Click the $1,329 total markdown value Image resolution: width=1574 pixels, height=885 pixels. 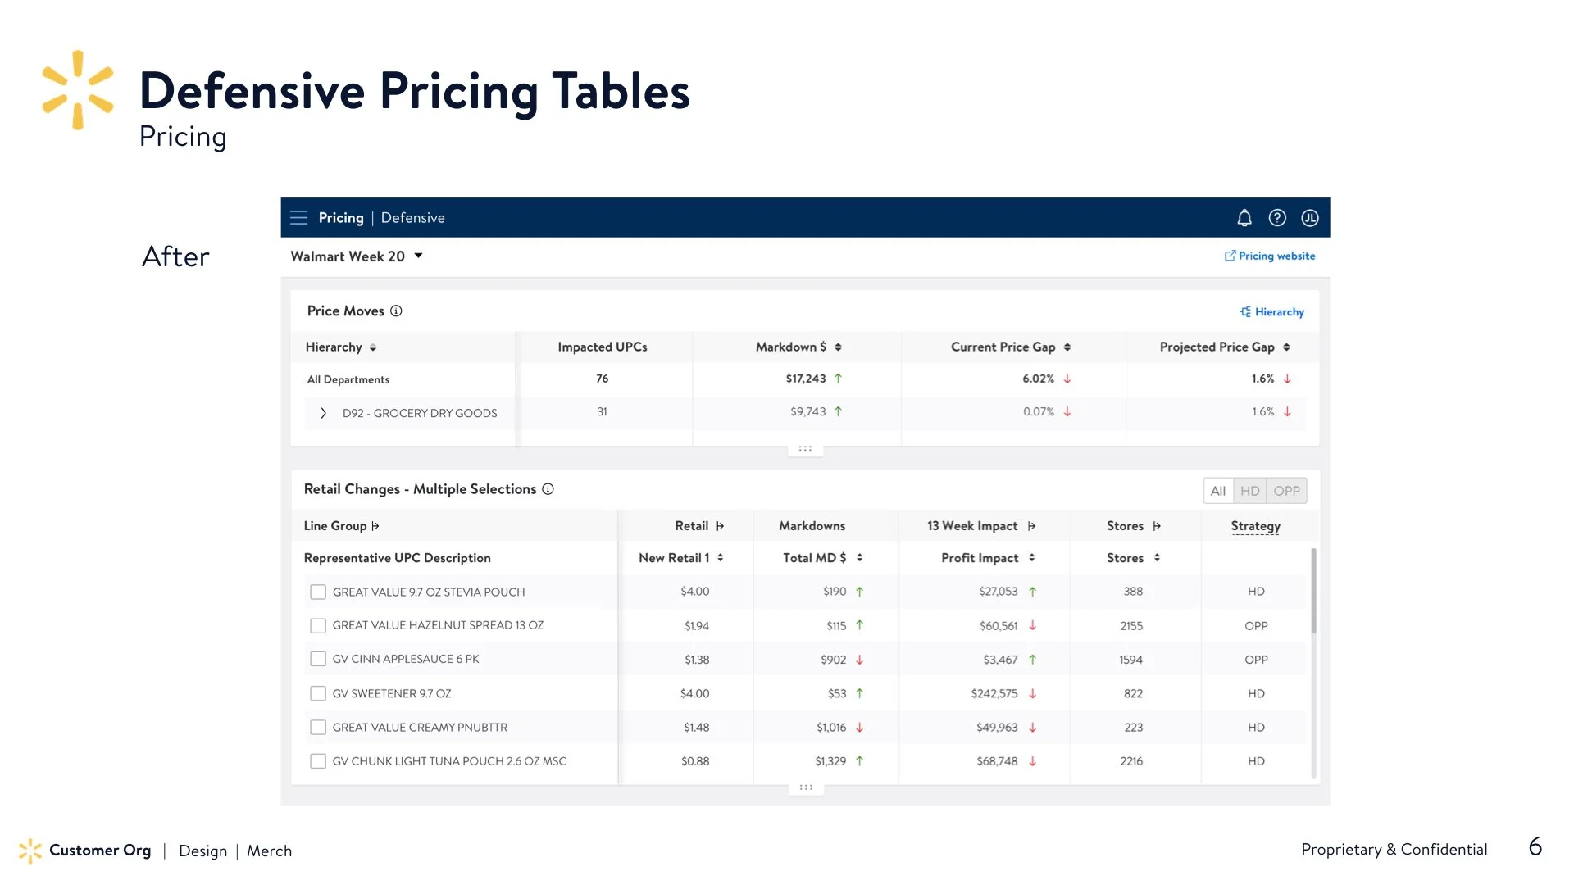(x=830, y=761)
